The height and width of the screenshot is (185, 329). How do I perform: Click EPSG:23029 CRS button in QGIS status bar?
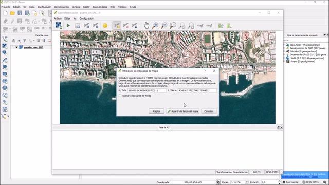tap(310, 182)
